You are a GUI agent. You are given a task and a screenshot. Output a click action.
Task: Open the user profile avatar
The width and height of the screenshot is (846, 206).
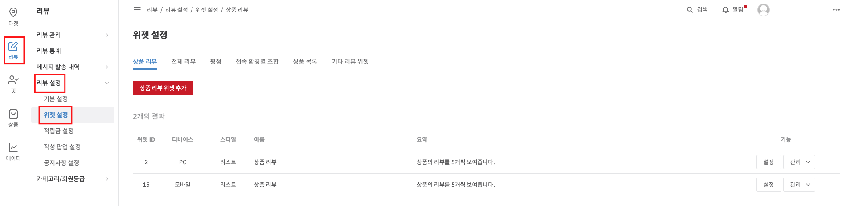(x=764, y=10)
